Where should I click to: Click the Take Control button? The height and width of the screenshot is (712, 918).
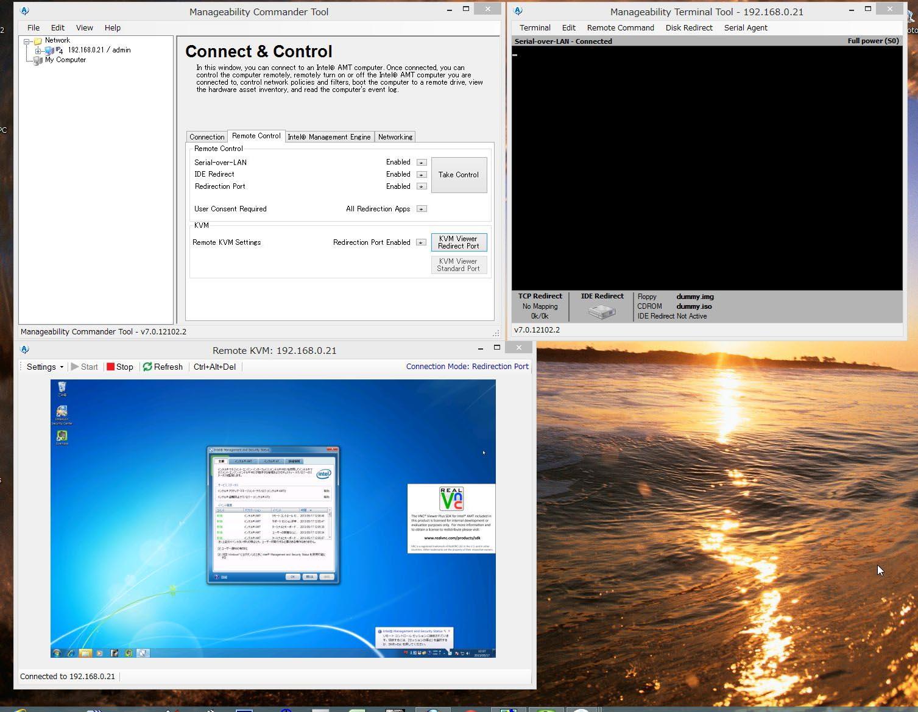tap(459, 175)
